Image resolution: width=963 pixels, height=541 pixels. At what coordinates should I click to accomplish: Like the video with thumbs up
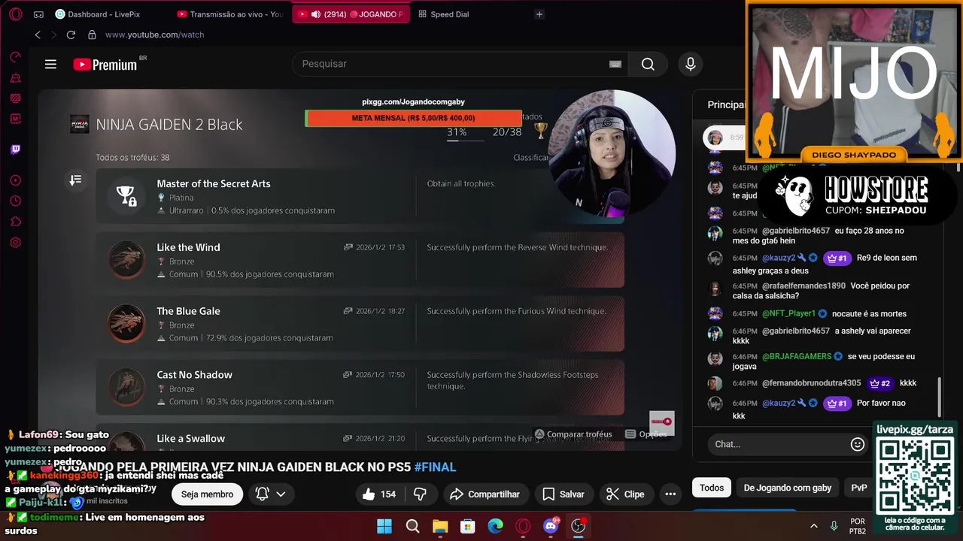click(378, 494)
